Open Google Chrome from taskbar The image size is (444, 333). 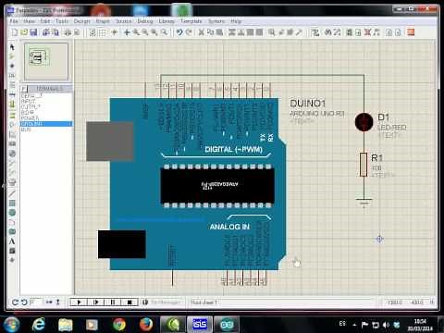[x=119, y=325]
